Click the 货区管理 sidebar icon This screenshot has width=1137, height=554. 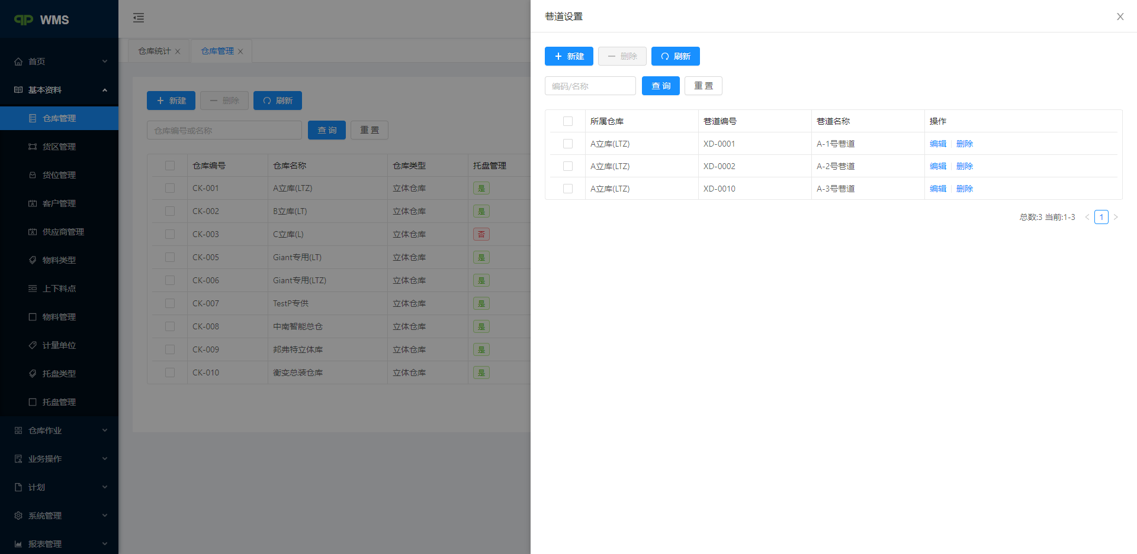tap(33, 147)
